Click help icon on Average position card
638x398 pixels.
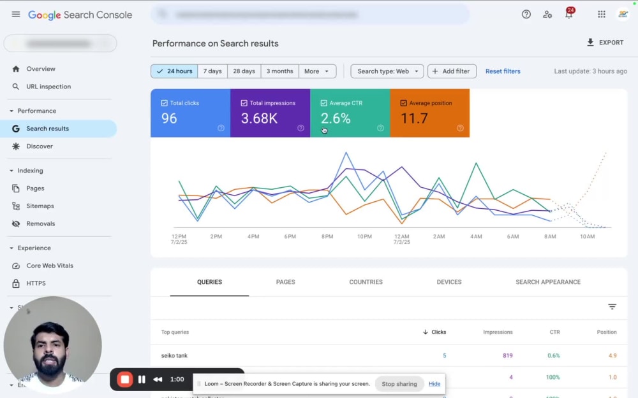(460, 128)
